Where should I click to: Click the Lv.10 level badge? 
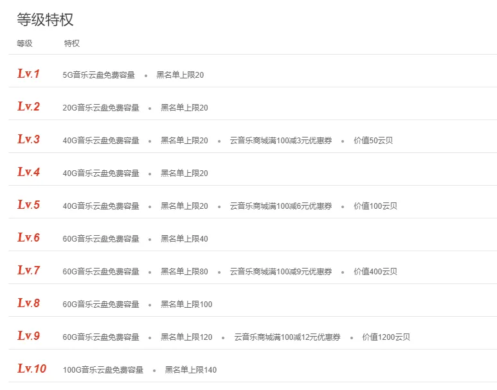(x=32, y=368)
